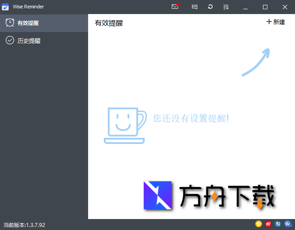Select 有效提醒 in sidebar

point(44,23)
